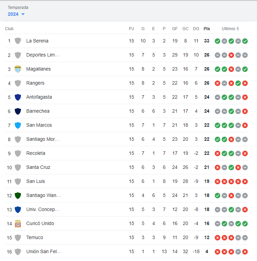Click the Santiago Wanderers green shield
Viewport: 257px width, 261px height.
(x=18, y=195)
